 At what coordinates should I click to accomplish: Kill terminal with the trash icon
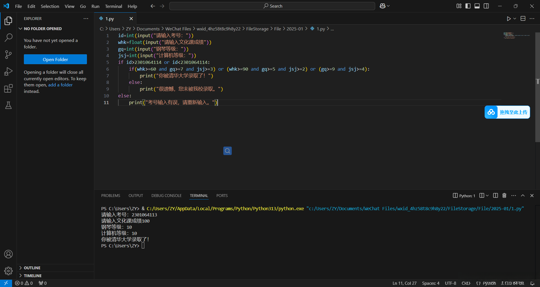click(504, 196)
